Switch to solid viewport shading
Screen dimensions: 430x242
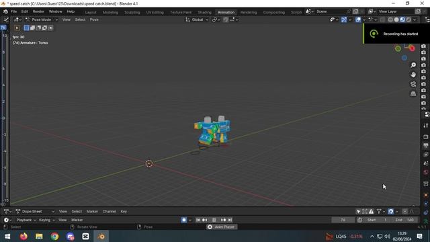tap(396, 19)
